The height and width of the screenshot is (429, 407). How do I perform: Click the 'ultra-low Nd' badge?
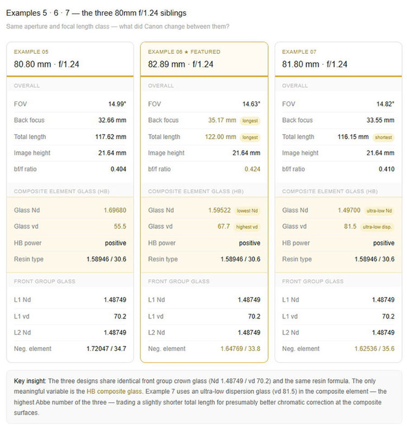pyautogui.click(x=379, y=211)
